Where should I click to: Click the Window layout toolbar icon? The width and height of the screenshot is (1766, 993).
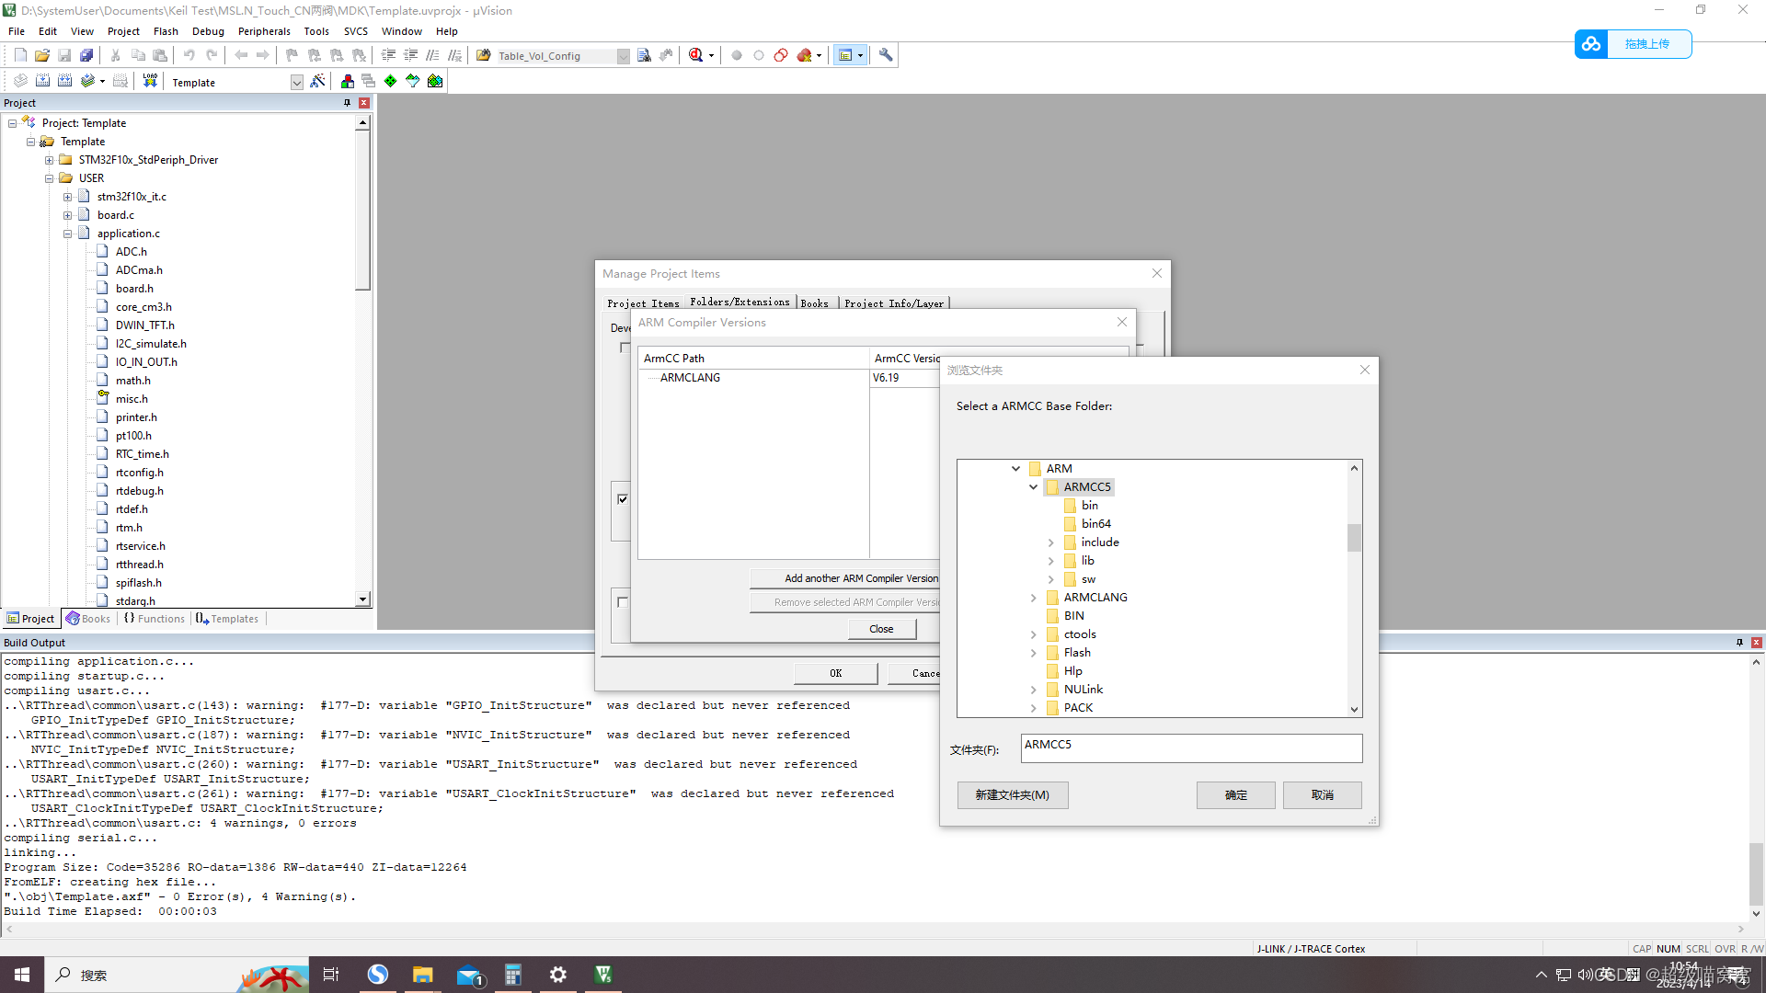pos(845,55)
